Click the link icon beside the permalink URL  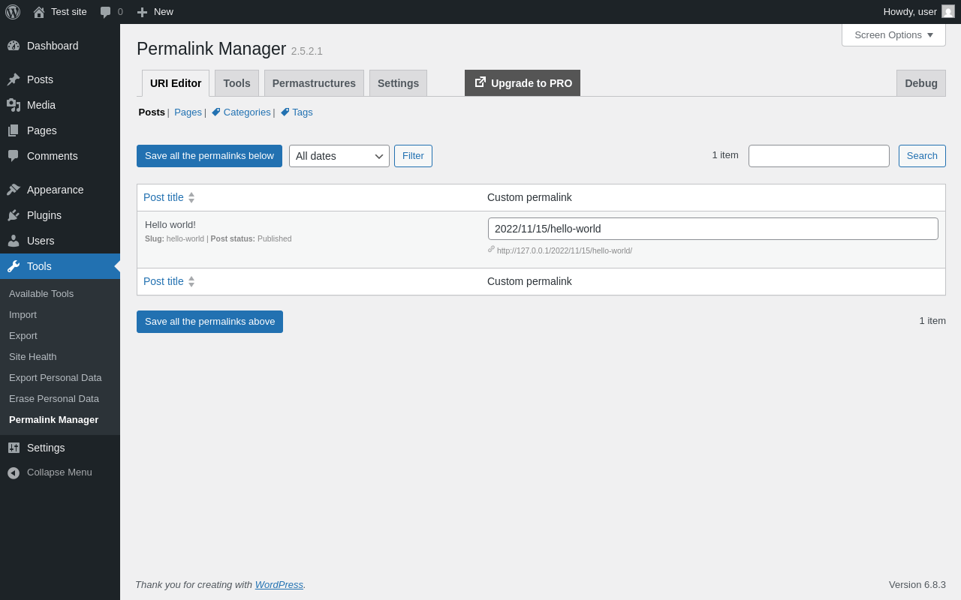(491, 249)
